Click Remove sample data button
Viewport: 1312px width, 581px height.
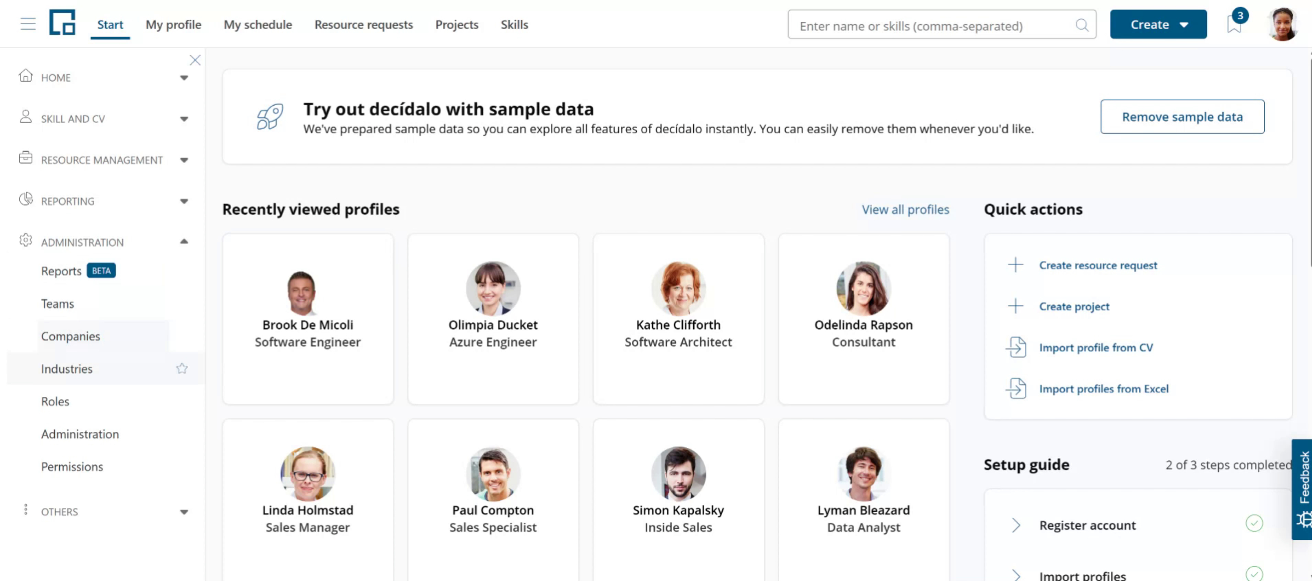tap(1182, 117)
